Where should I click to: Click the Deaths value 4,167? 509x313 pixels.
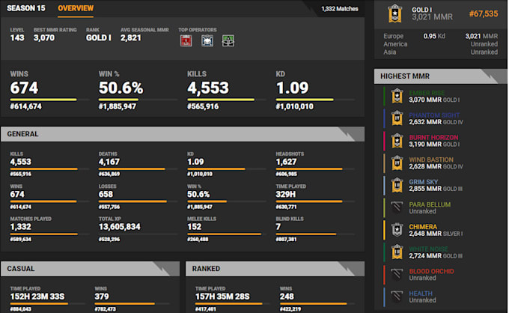click(109, 162)
